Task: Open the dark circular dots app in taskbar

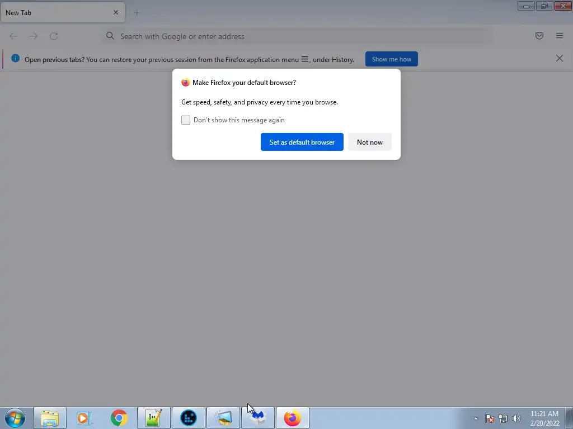Action: (189, 418)
